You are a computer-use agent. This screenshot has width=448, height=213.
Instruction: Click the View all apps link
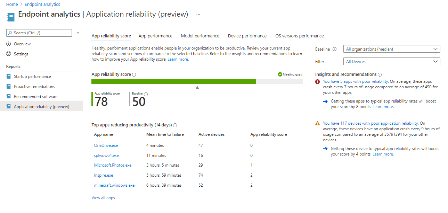[x=103, y=198]
